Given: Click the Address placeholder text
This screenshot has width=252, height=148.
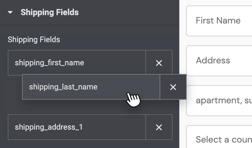Looking at the screenshot, I should pos(213,60).
